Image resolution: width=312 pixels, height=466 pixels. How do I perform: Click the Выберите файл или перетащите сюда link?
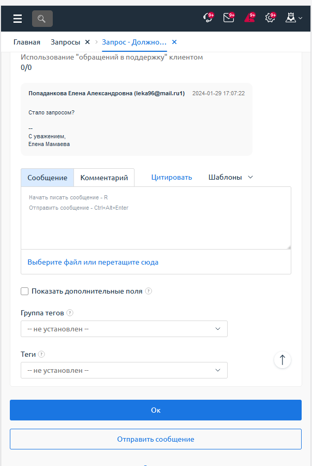coord(93,262)
